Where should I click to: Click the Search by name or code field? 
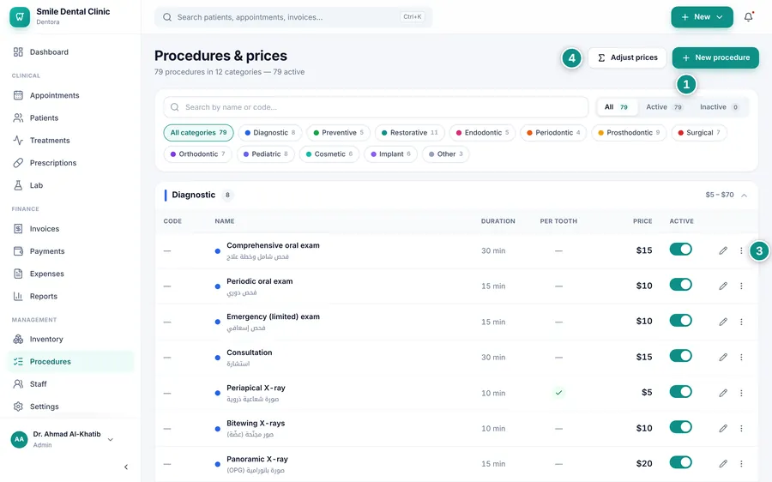(x=376, y=107)
